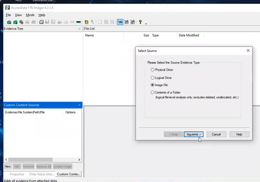Switch viewer to HEX mode icon
260x182 pixels.
click(133, 22)
